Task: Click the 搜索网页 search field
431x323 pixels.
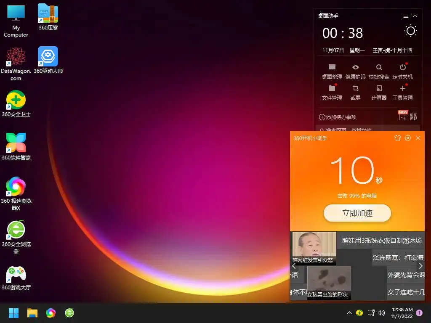Action: pos(368,129)
